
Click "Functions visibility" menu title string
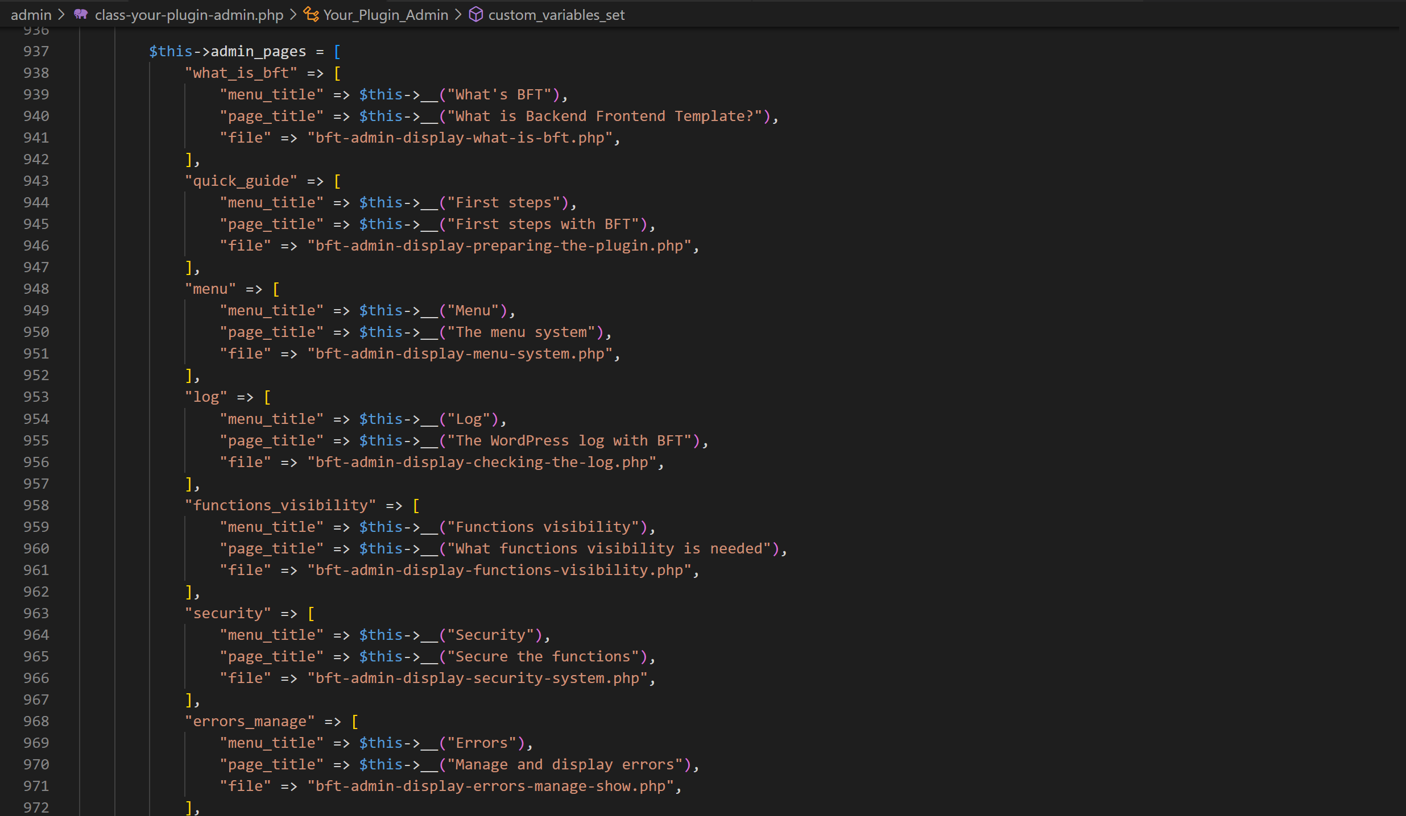coord(543,527)
